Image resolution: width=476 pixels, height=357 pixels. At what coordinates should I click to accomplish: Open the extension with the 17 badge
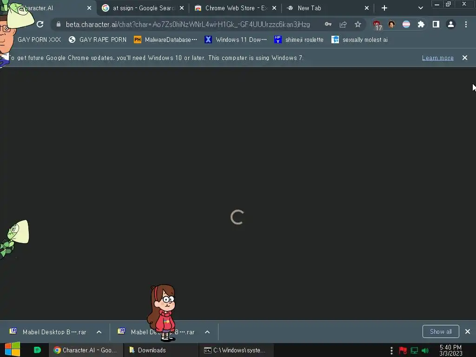click(377, 25)
